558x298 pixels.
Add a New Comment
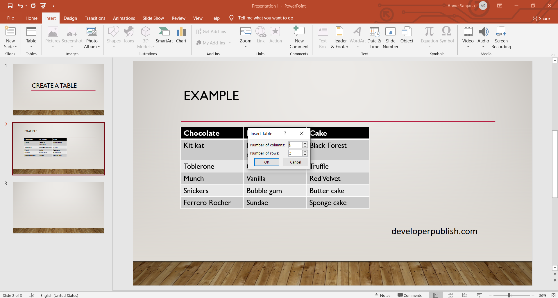pos(299,38)
